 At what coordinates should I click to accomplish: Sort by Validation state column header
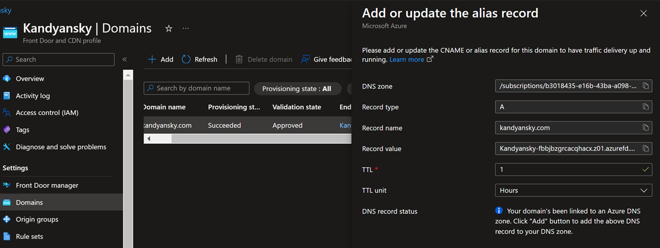point(297,107)
